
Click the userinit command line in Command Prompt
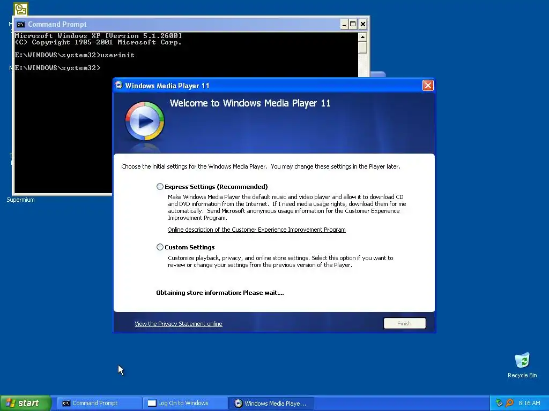pos(75,55)
